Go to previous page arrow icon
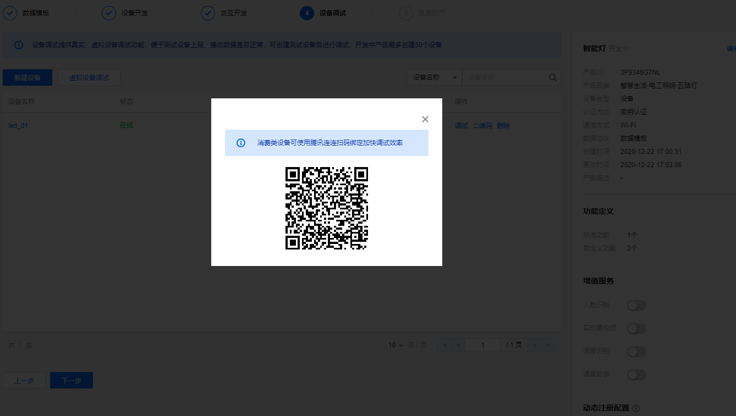This screenshot has height=416, width=736. [x=458, y=345]
